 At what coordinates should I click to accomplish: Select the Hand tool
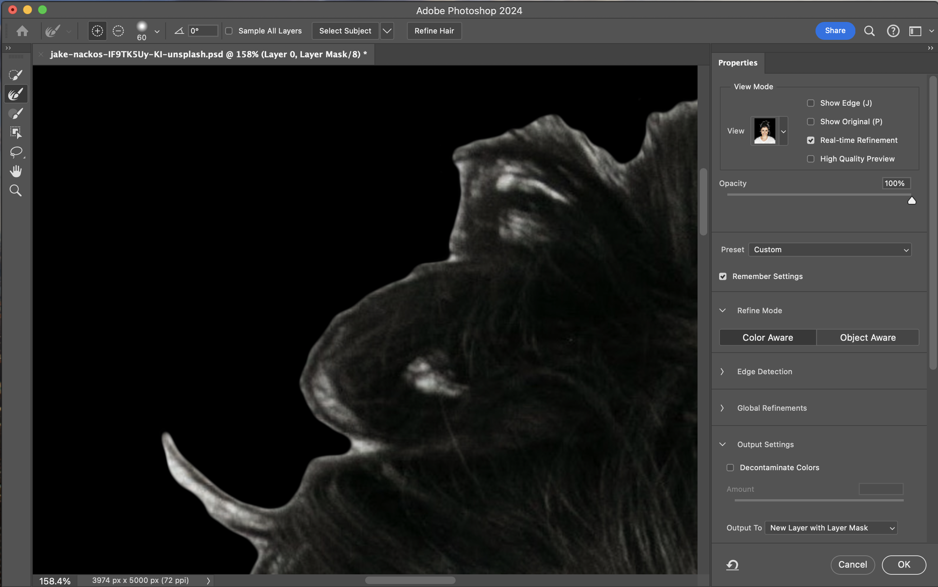(16, 171)
